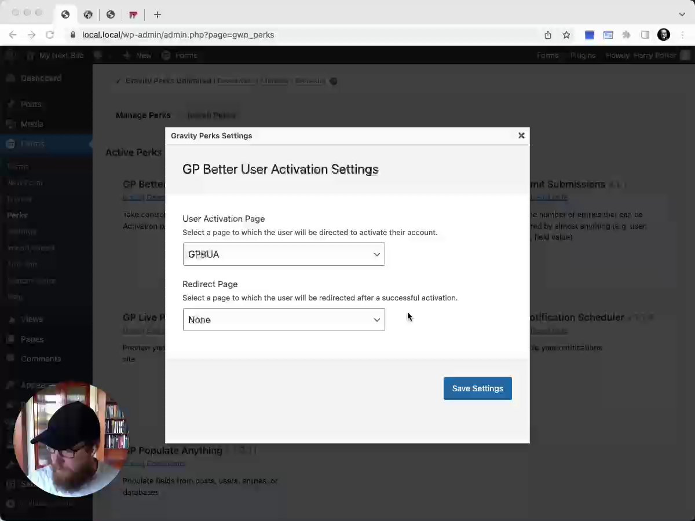
Task: Open Perks submenu item in sidebar
Action: [x=17, y=215]
